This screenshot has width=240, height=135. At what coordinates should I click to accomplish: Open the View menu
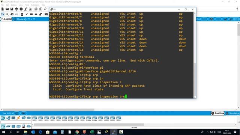(21, 5)
